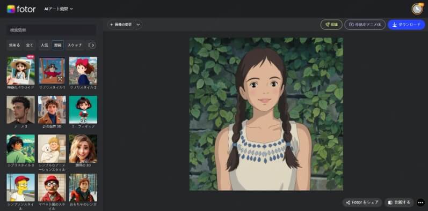
Task: Click the 画像の変更 change image button
Action: [121, 25]
